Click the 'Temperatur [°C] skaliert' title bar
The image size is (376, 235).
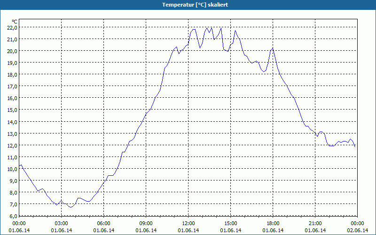pos(188,5)
